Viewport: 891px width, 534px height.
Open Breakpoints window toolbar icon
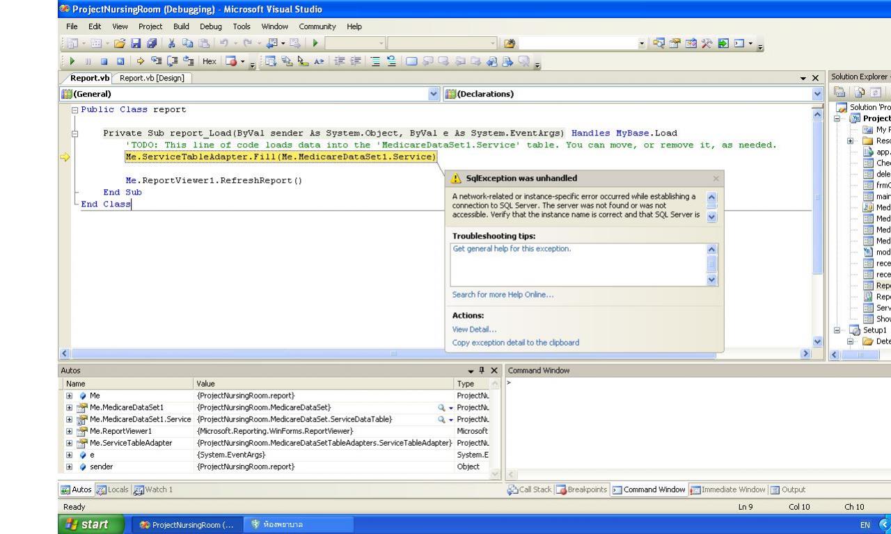click(232, 60)
